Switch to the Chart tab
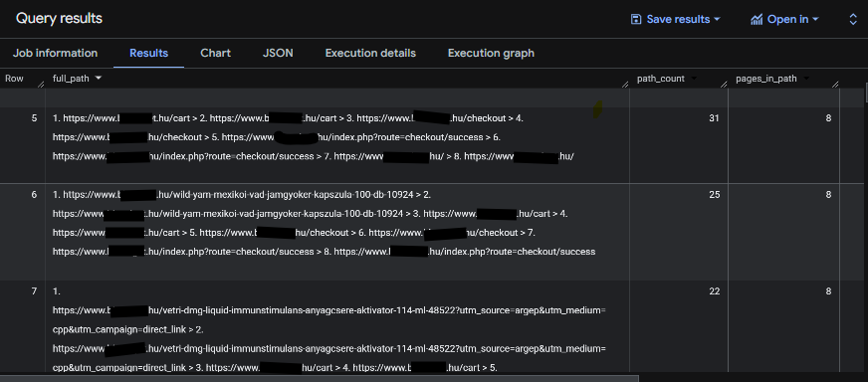 point(215,53)
